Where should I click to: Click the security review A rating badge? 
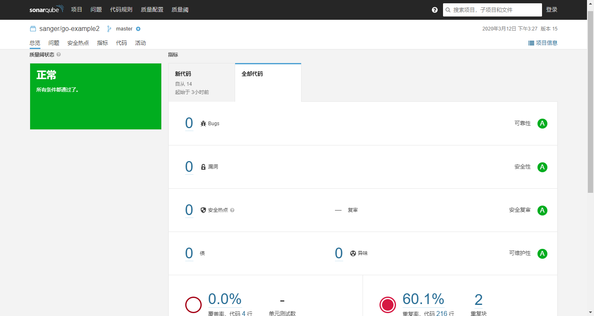tap(542, 210)
